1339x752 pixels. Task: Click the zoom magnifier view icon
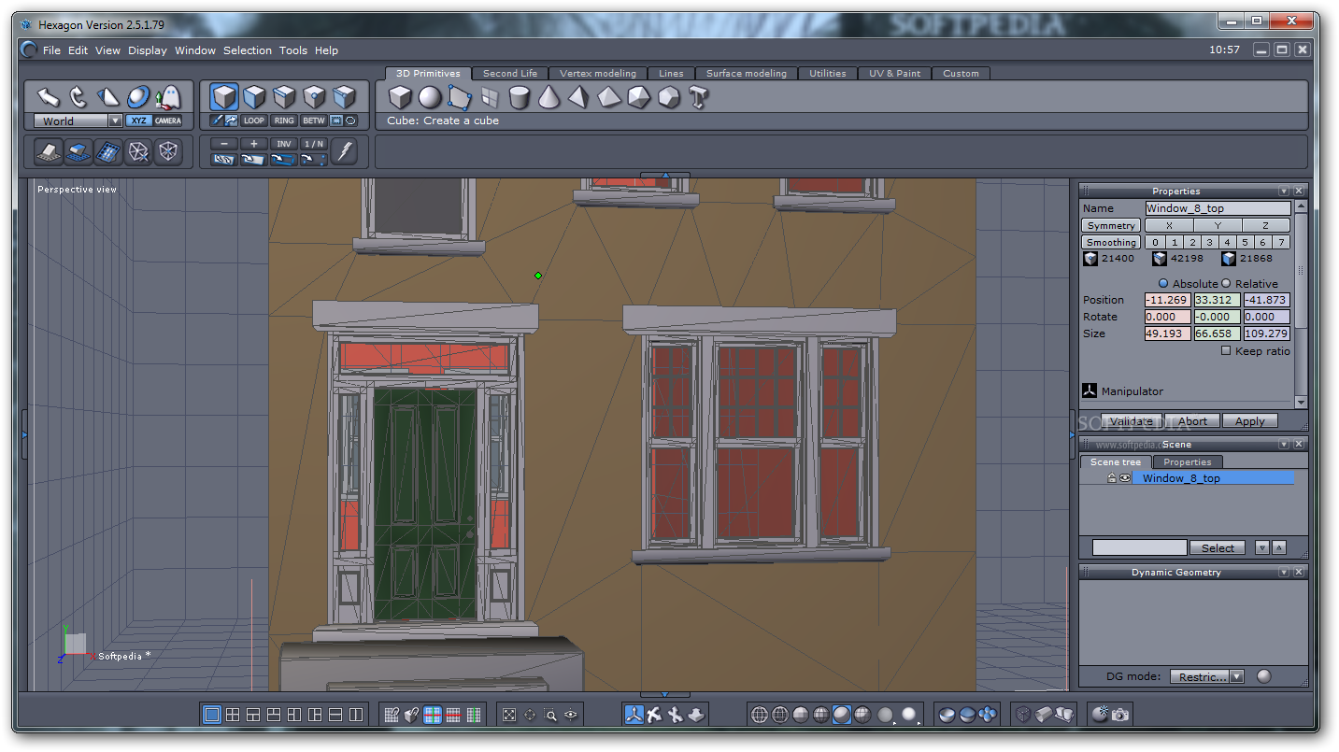[x=550, y=715]
